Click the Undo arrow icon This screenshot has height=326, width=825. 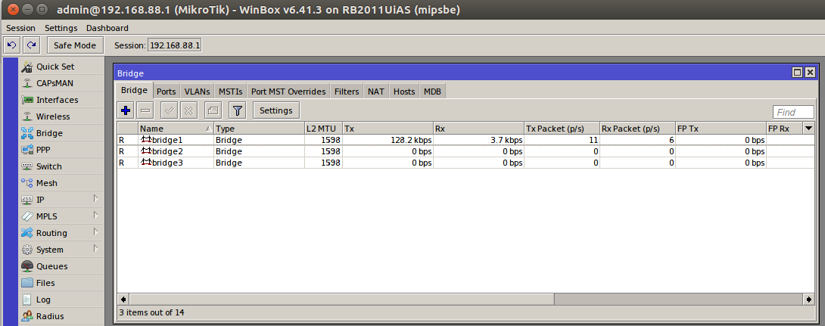[x=11, y=45]
